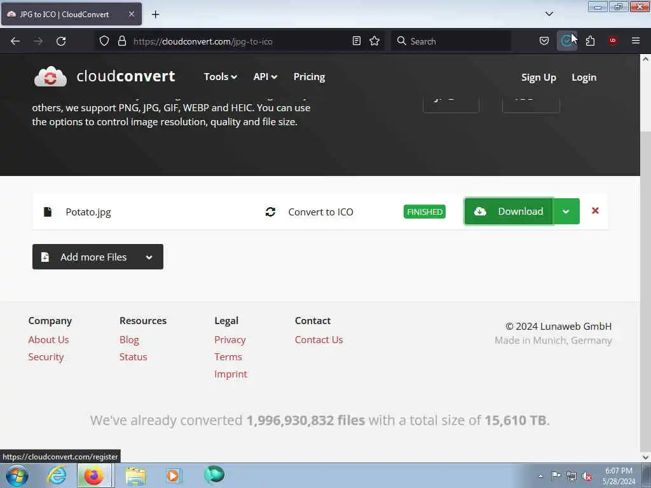651x488 pixels.
Task: Click the network tray icon
Action: [572, 476]
